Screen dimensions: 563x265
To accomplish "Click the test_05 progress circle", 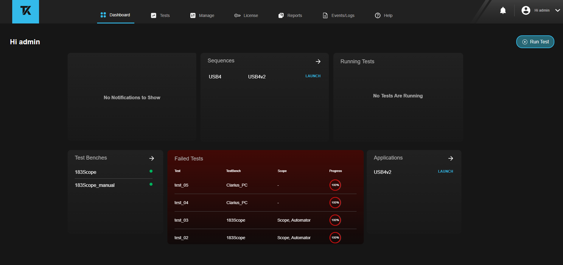I will pyautogui.click(x=335, y=185).
